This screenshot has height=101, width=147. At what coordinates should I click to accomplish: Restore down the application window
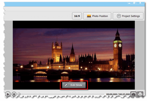pos(134,3)
